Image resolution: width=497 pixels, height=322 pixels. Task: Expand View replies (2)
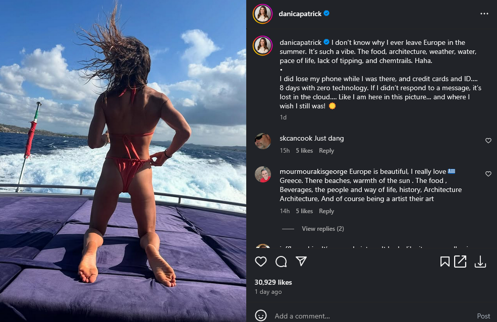pos(322,229)
